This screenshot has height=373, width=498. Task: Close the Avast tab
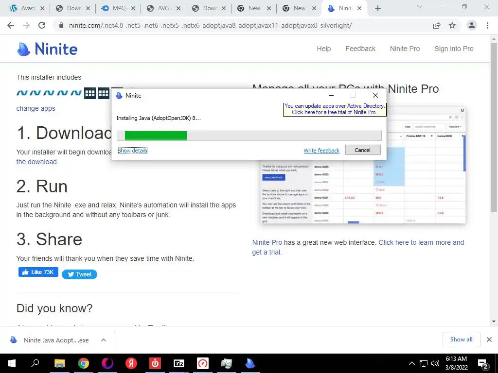click(x=42, y=8)
